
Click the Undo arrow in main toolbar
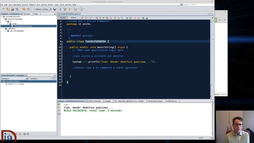[x=24, y=9]
